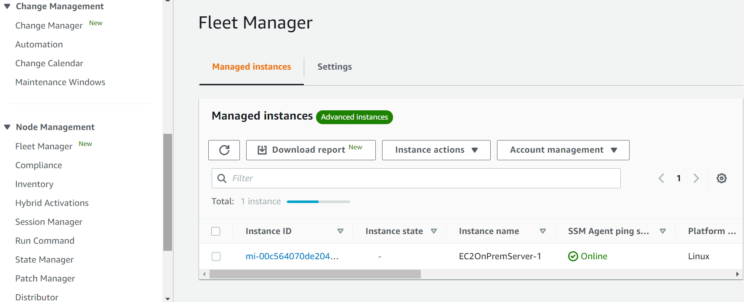Sort by Instance ID column arrow

point(340,231)
